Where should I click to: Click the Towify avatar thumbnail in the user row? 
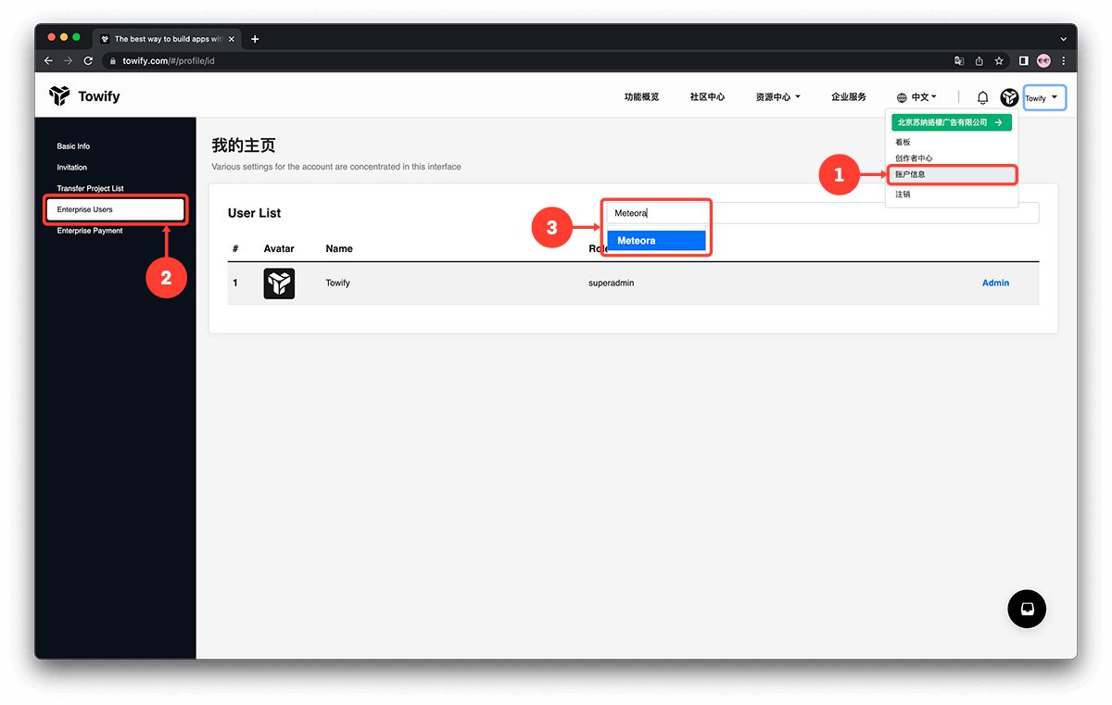point(279,283)
